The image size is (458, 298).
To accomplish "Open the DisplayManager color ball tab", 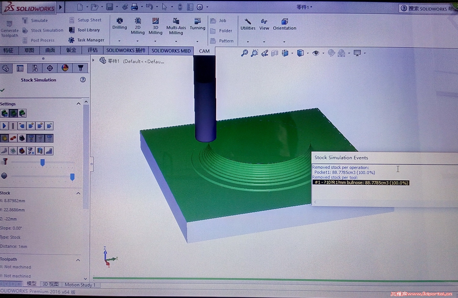I will (x=65, y=68).
